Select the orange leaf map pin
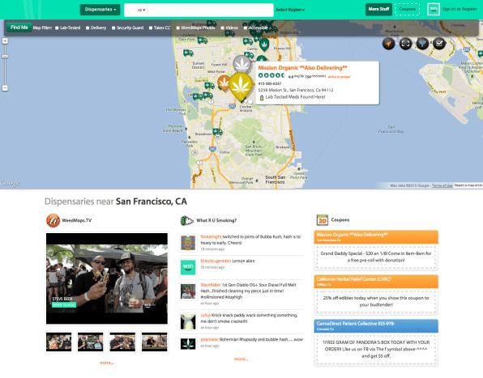The image size is (483, 378). coord(224,83)
